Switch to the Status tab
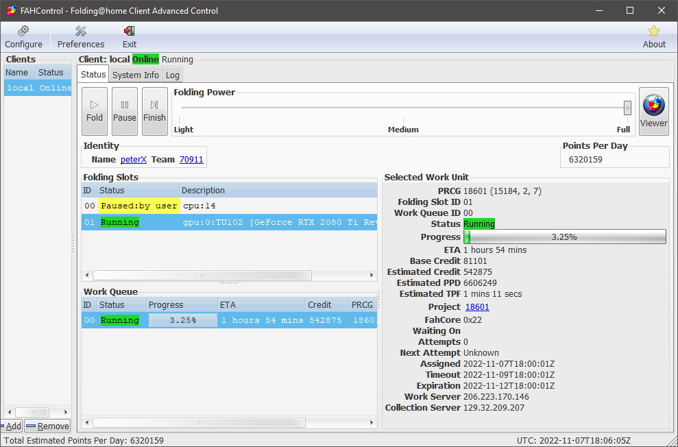The image size is (678, 447). point(93,74)
